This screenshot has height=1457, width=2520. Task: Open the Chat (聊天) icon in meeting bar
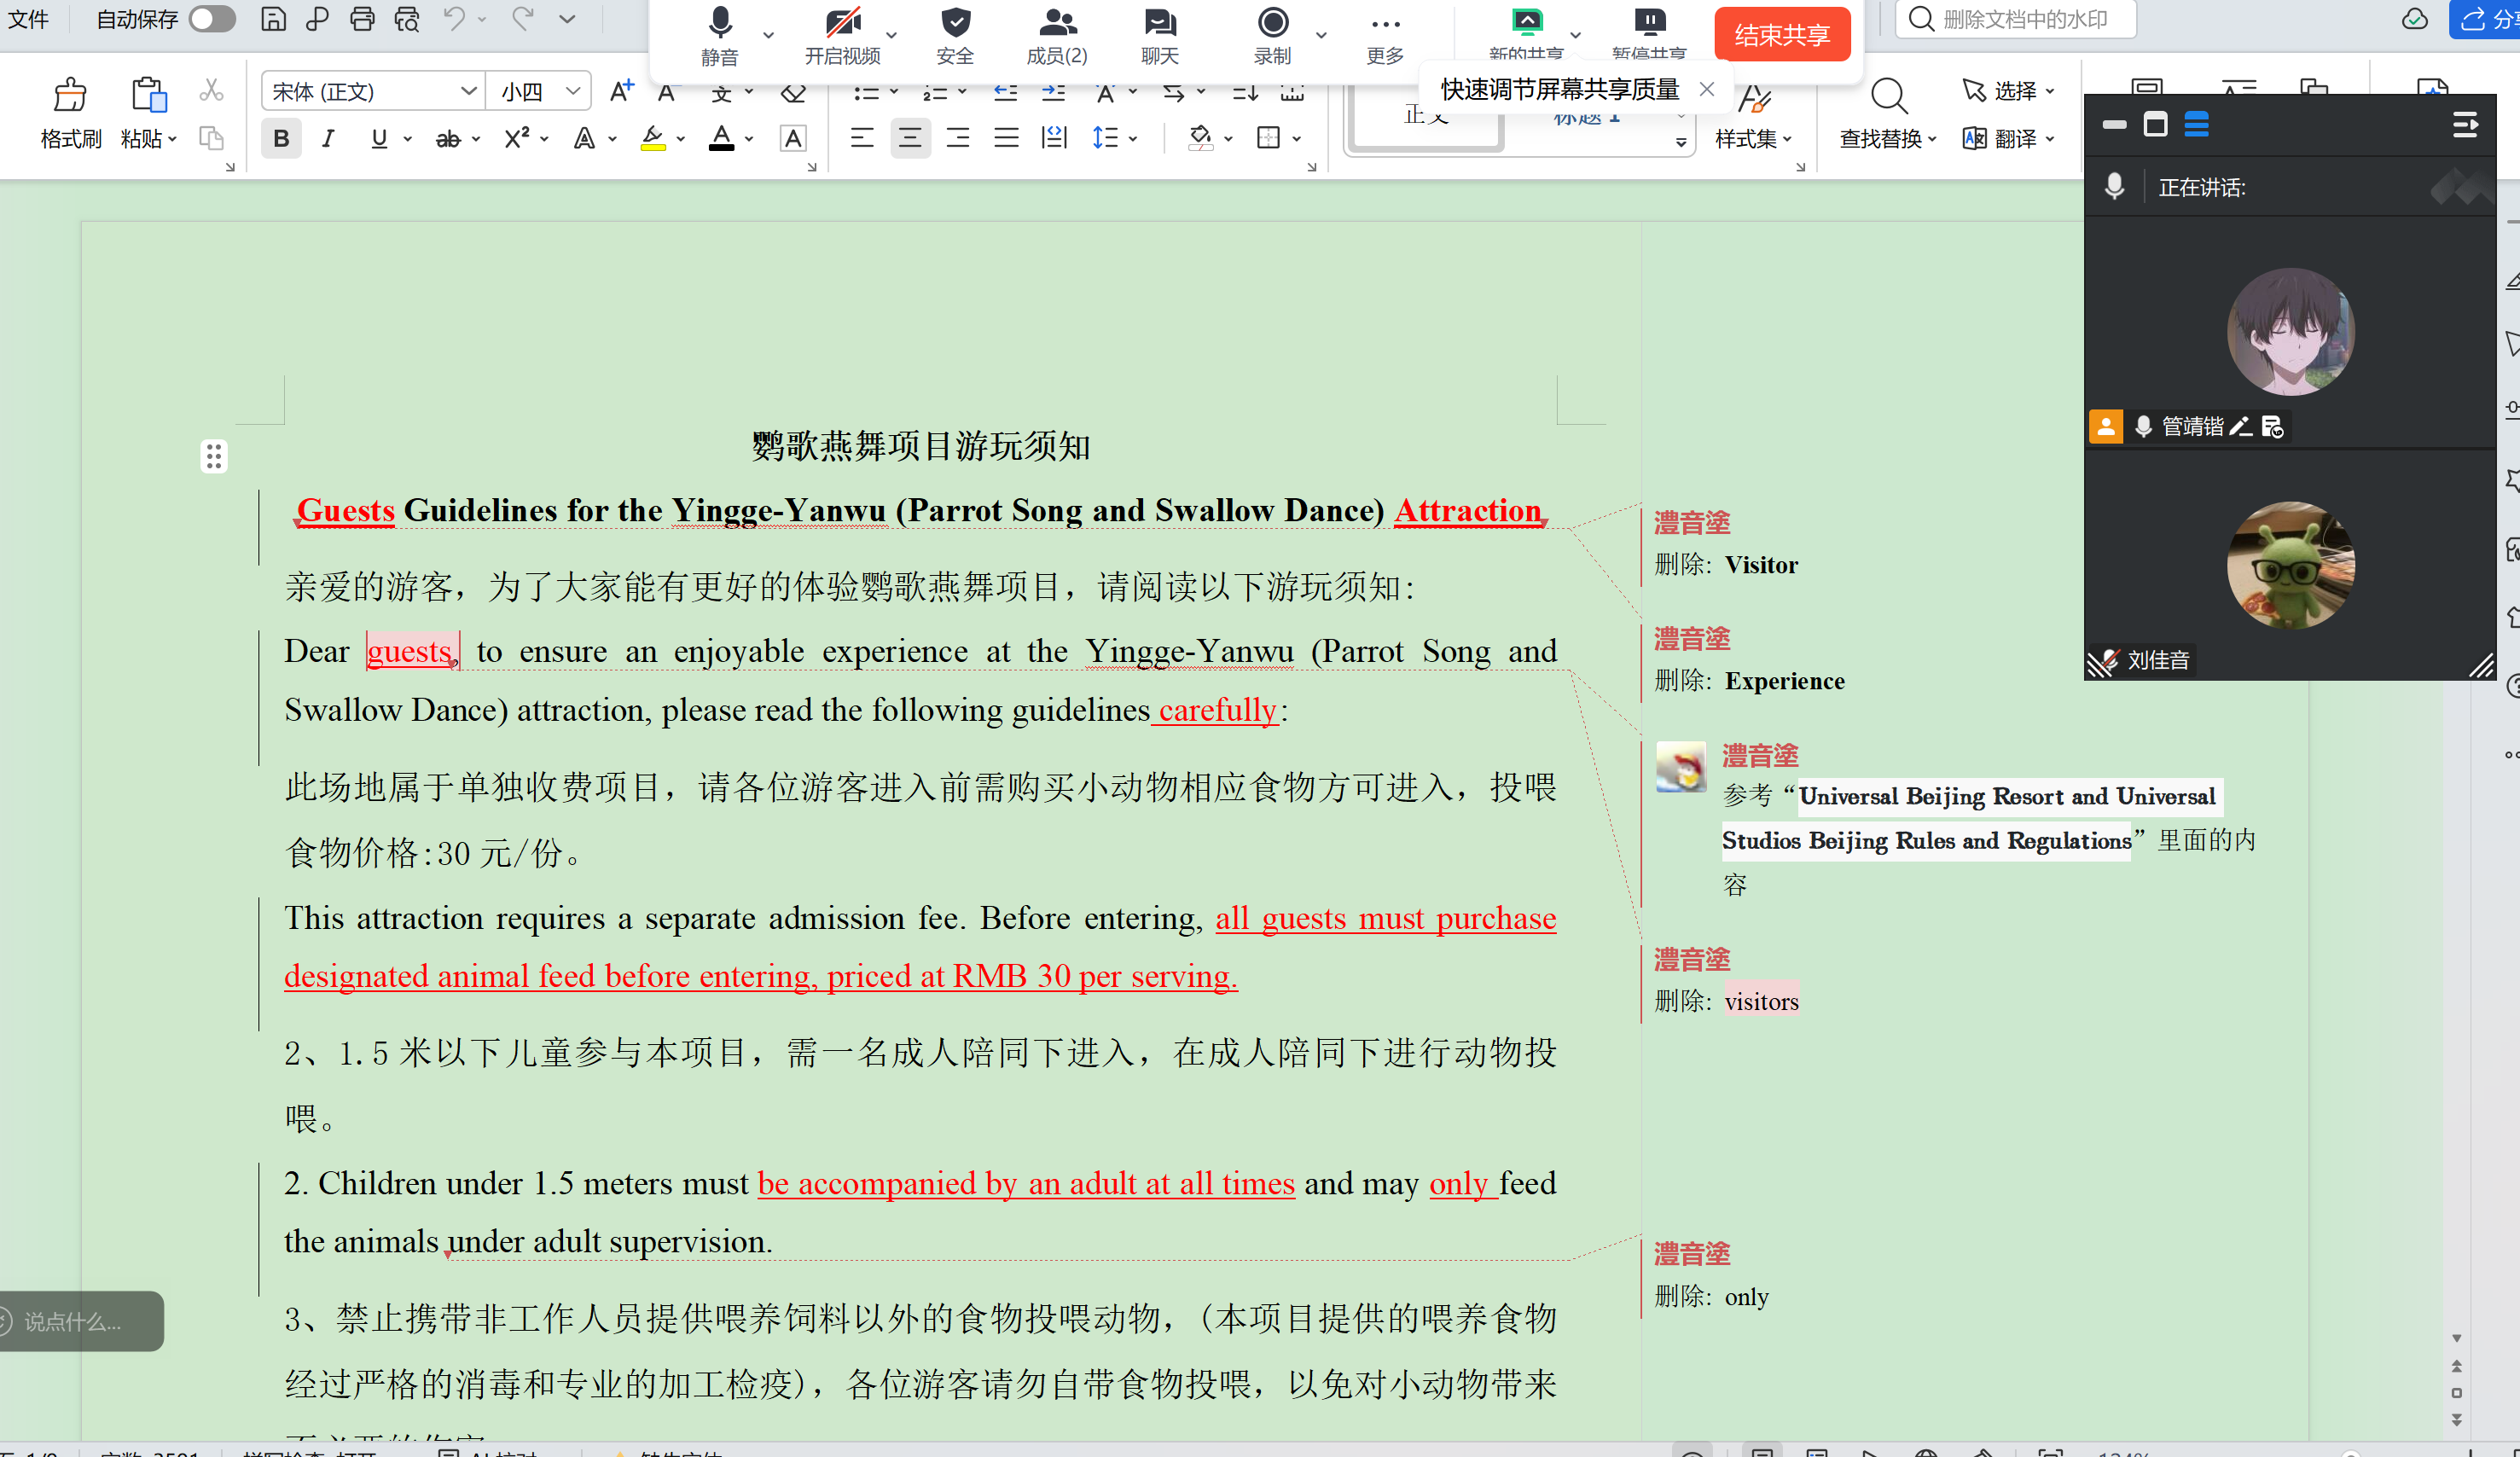coord(1159,22)
